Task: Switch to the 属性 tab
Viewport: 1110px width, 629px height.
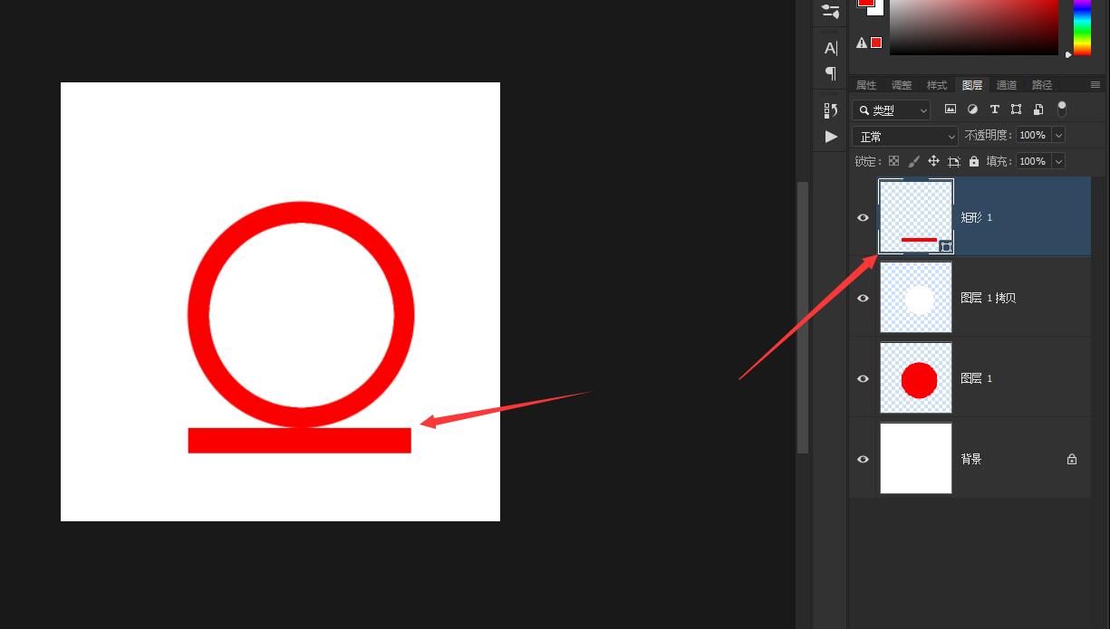Action: tap(866, 85)
